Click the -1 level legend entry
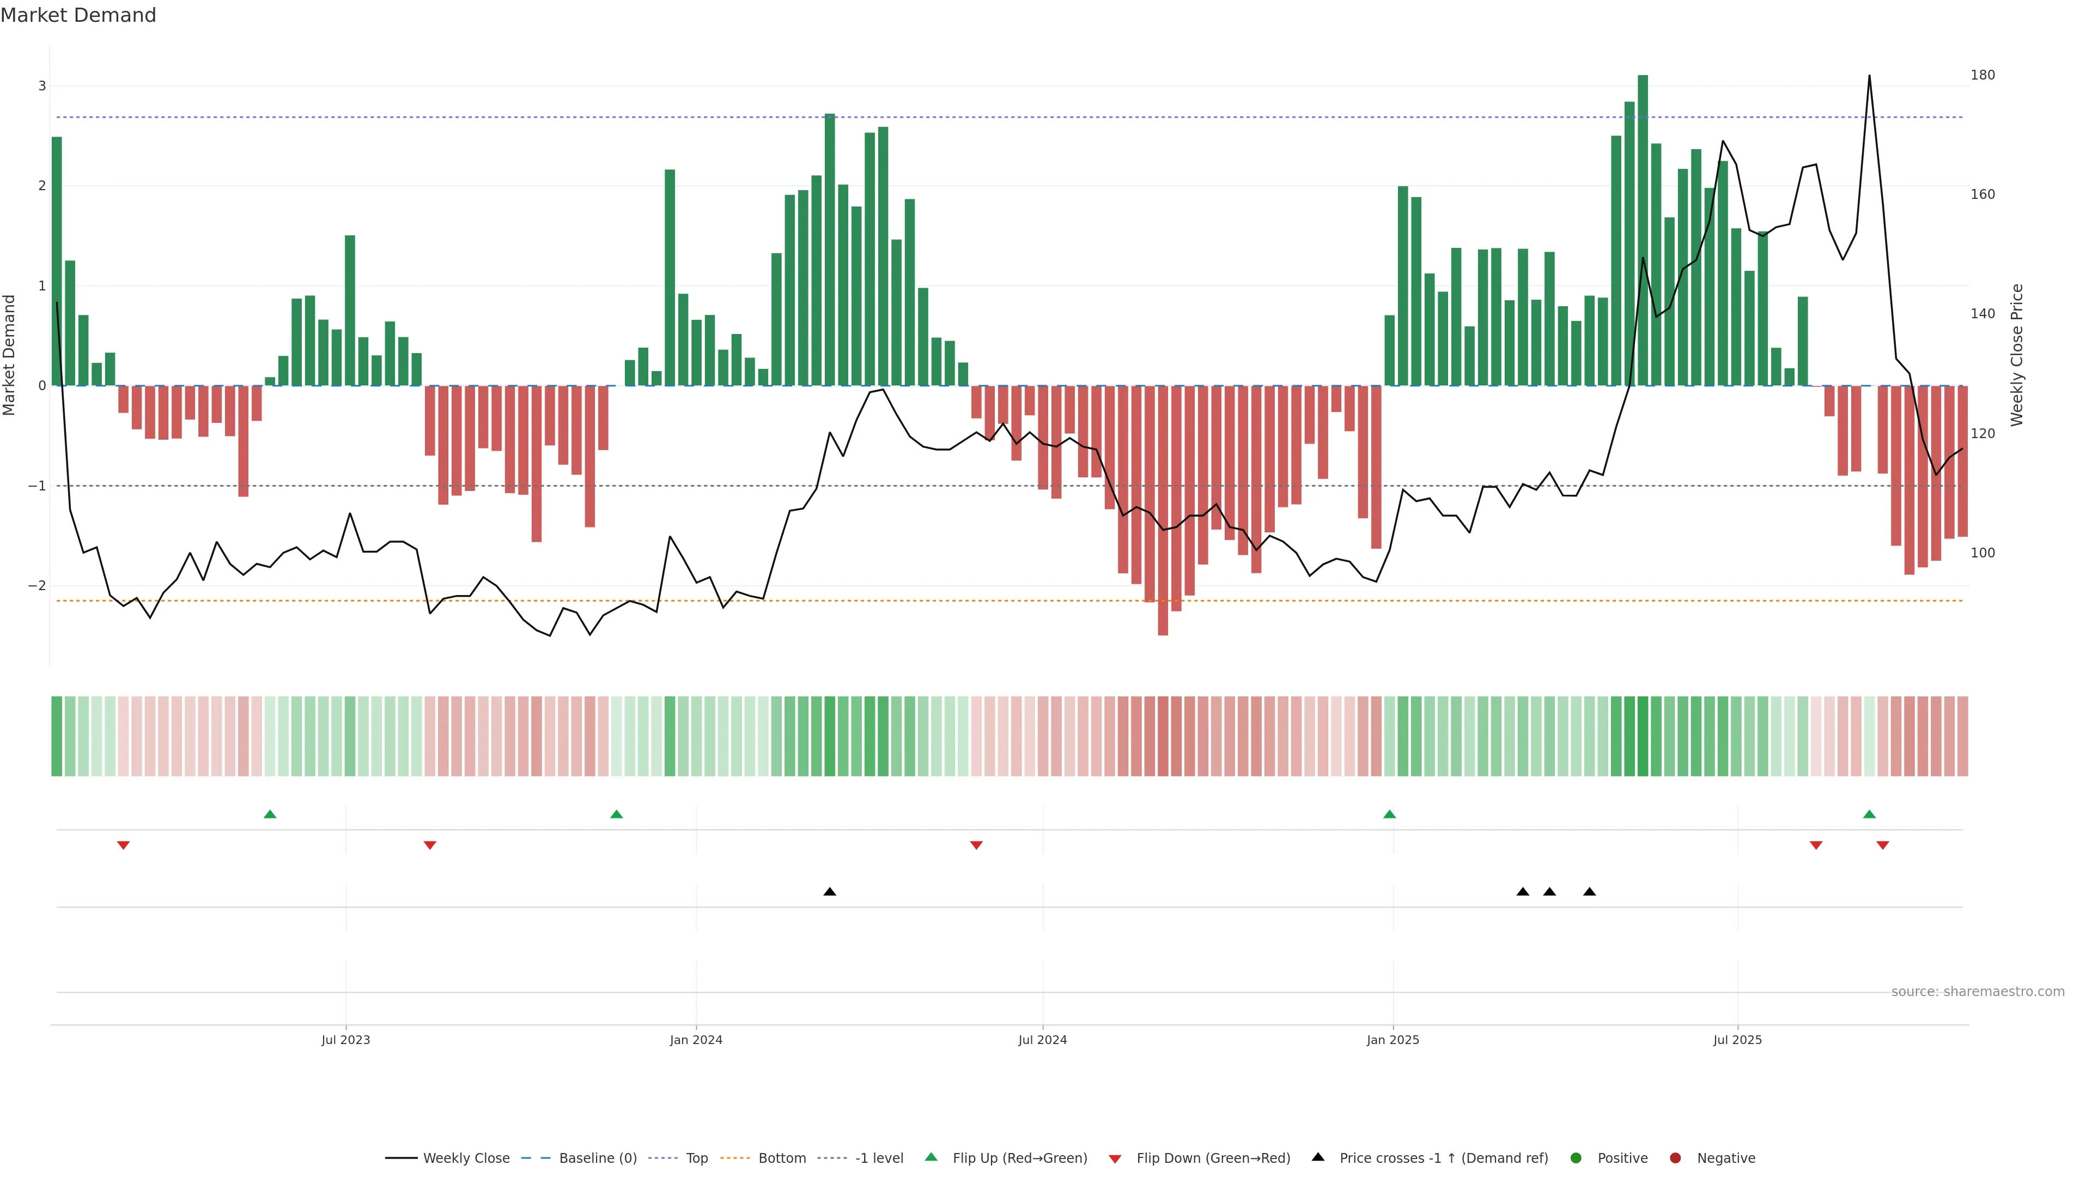 tap(879, 1158)
